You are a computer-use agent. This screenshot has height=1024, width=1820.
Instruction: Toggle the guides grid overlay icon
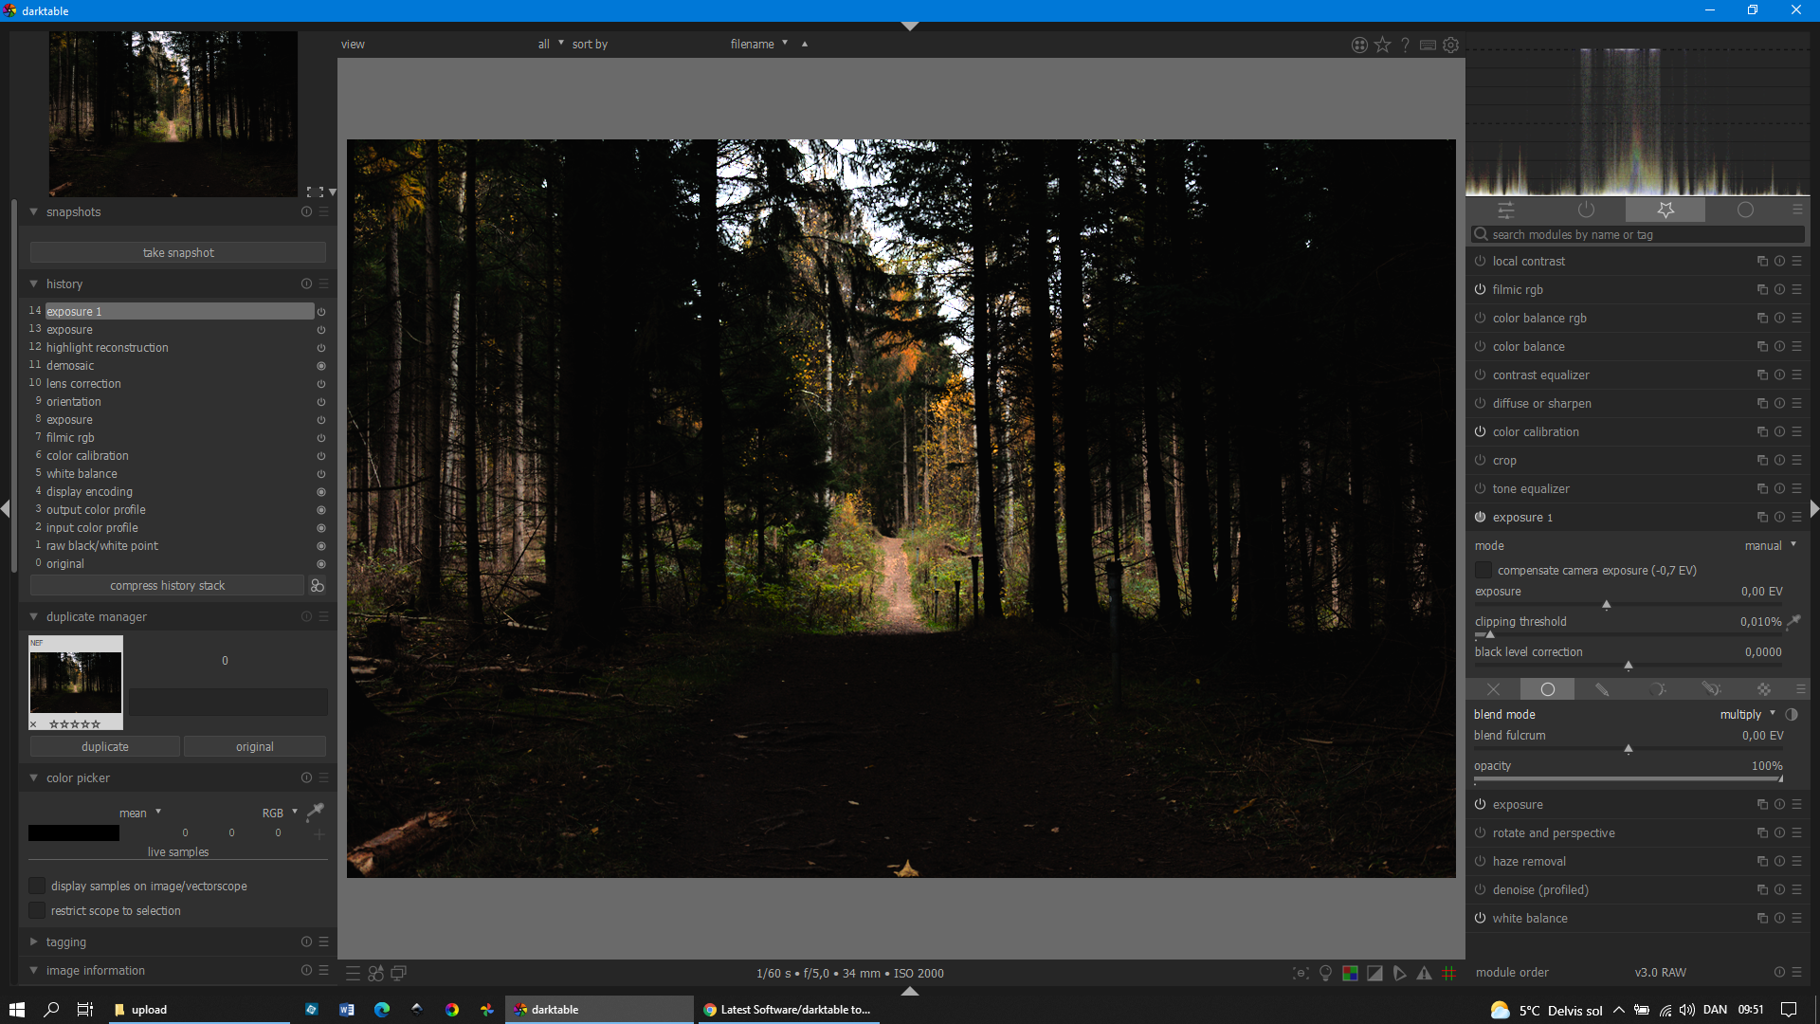click(1449, 973)
